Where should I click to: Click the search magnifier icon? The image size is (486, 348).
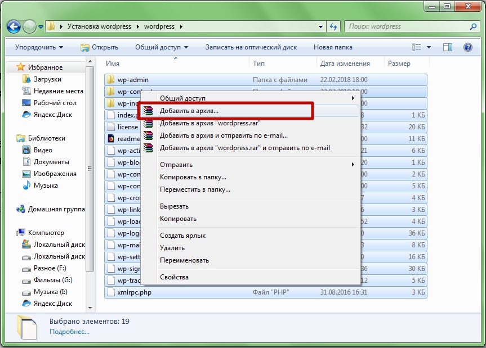coord(473,26)
